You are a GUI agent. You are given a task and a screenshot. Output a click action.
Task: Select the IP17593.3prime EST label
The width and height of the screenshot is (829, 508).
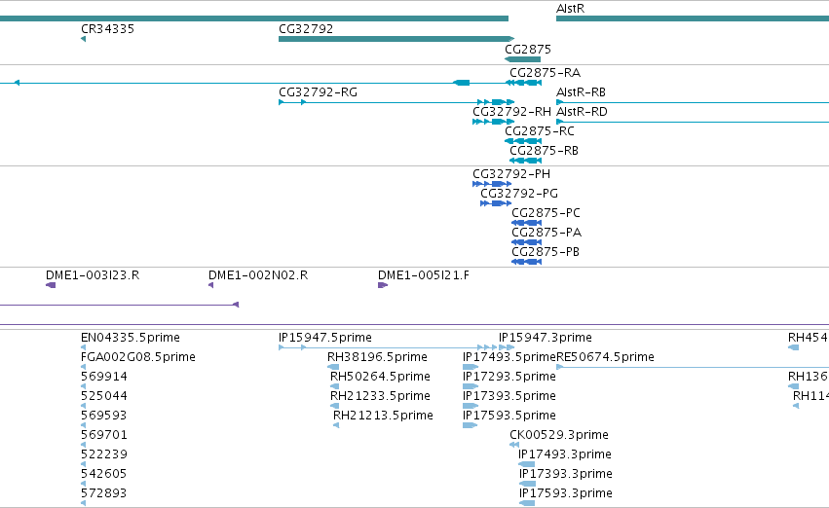click(x=566, y=493)
